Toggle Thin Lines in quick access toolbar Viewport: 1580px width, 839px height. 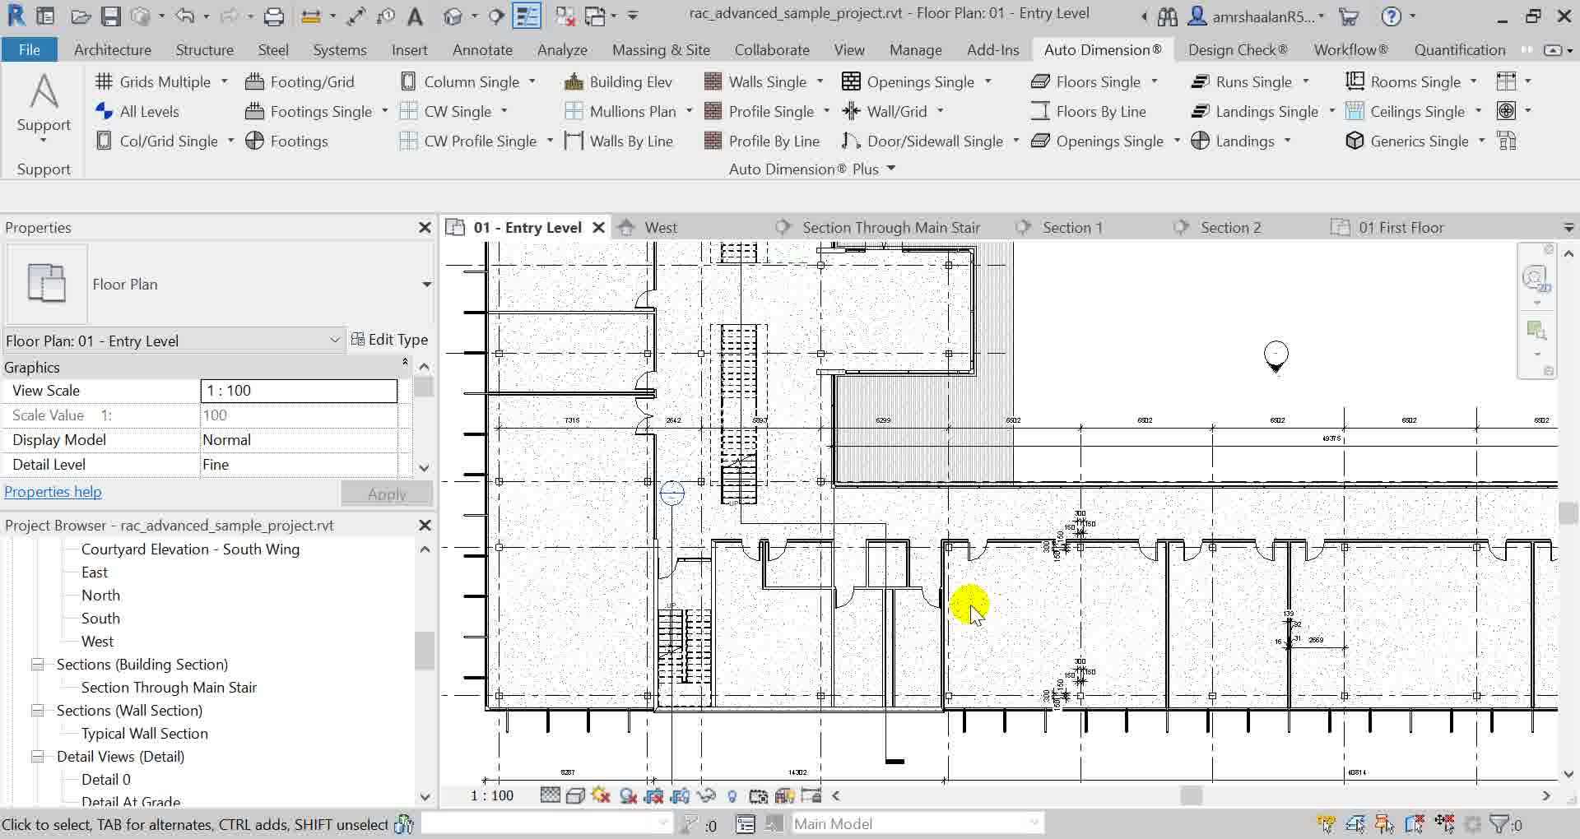527,16
